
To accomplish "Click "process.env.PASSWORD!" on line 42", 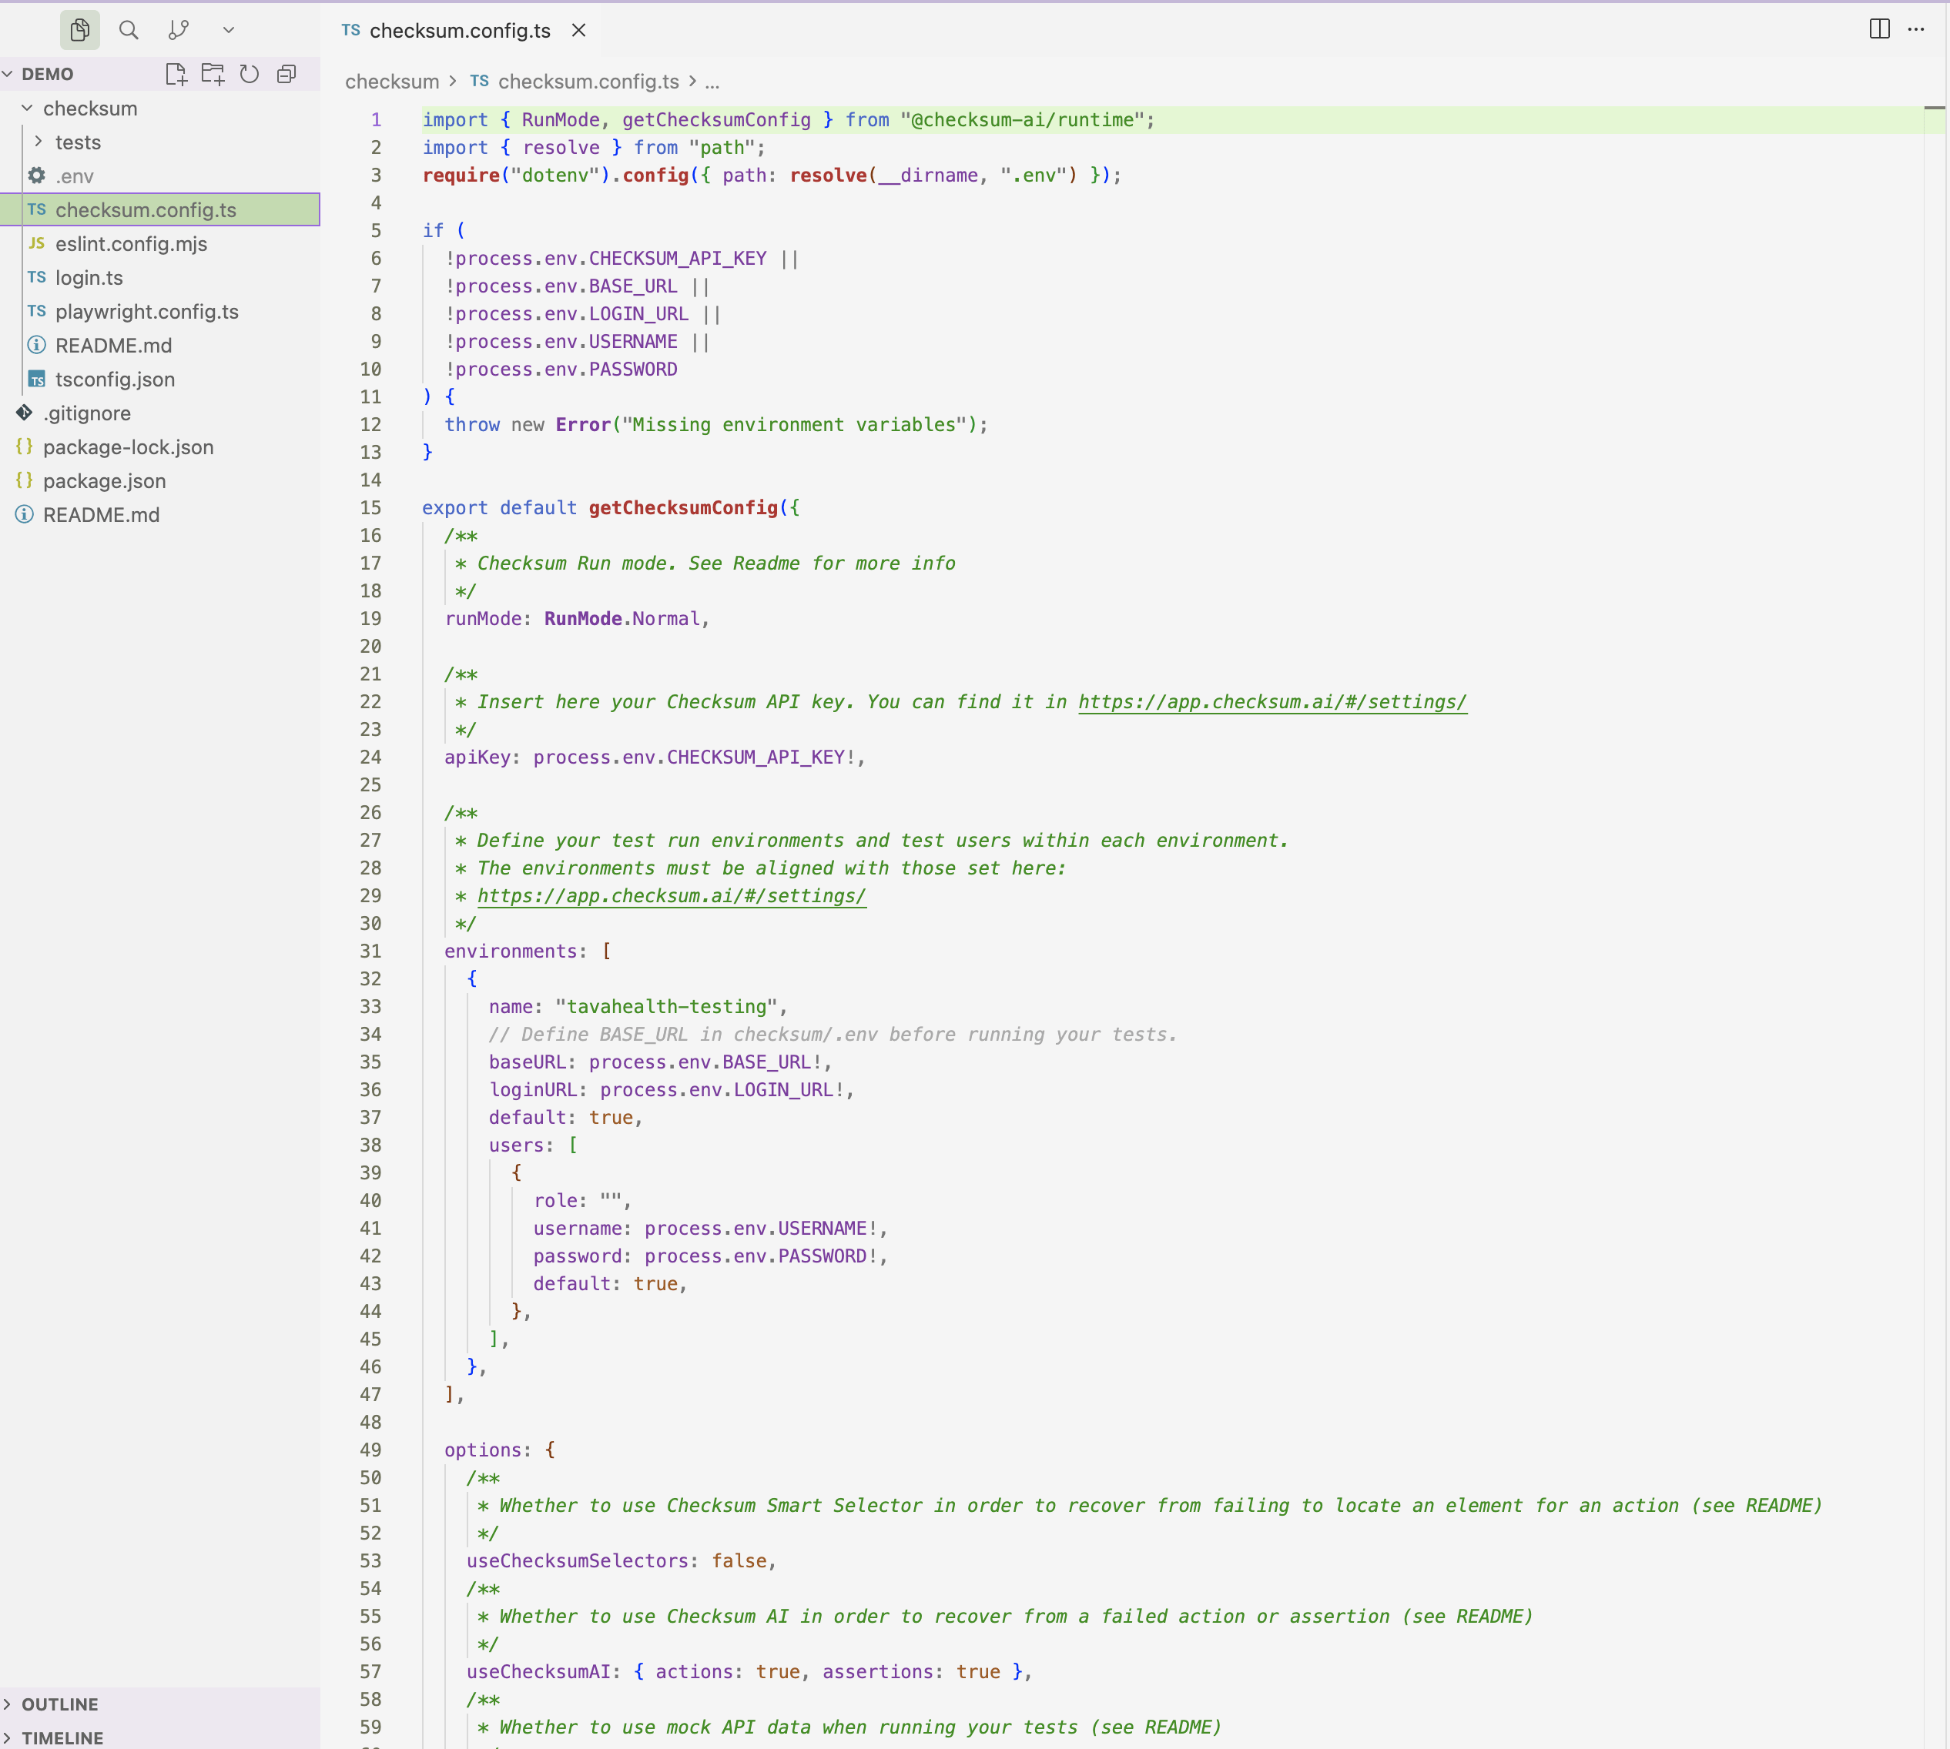I will click(x=761, y=1257).
